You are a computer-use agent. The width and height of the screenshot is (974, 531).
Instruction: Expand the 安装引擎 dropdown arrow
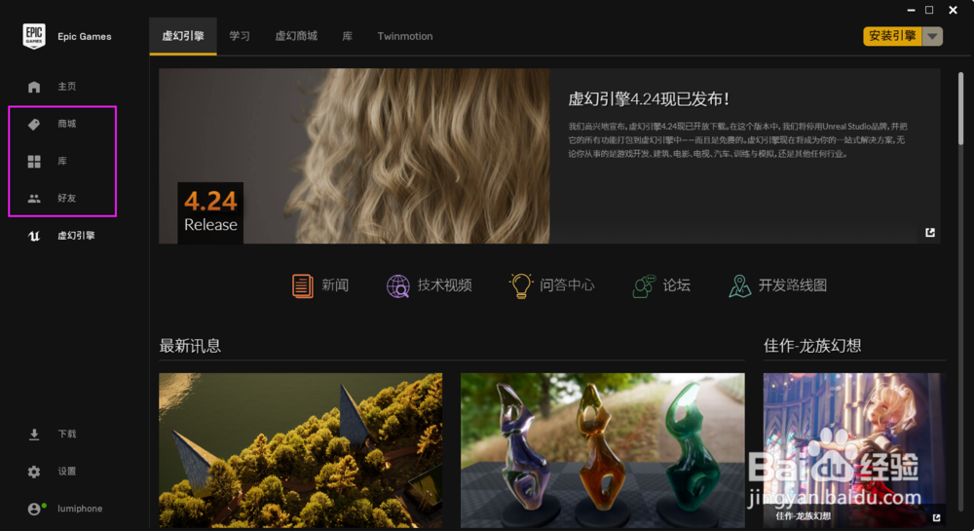(x=932, y=36)
